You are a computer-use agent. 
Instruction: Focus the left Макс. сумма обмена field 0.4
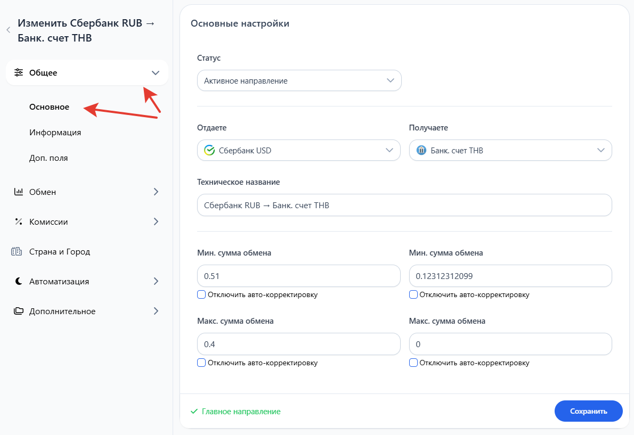[x=299, y=344]
